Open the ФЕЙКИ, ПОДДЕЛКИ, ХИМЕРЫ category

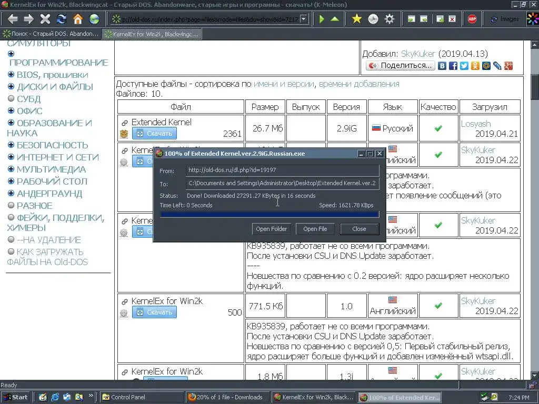[56, 223]
